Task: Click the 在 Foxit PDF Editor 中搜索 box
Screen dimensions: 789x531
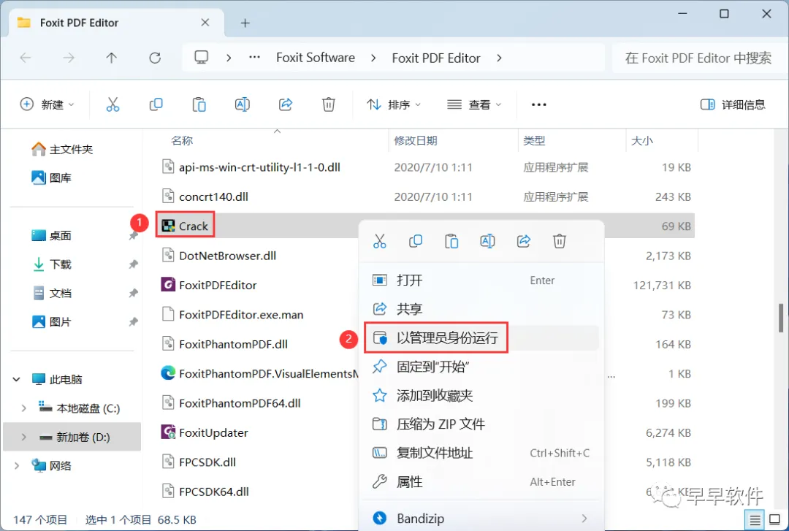Action: coord(698,58)
